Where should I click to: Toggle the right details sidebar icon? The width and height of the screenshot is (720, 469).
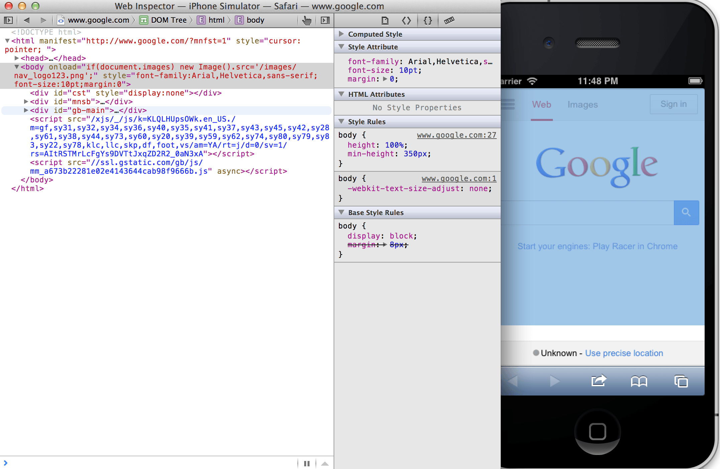pos(325,20)
